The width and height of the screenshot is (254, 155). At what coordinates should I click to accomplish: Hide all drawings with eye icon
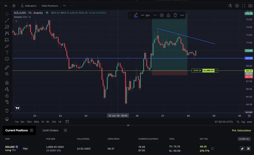pos(7,102)
